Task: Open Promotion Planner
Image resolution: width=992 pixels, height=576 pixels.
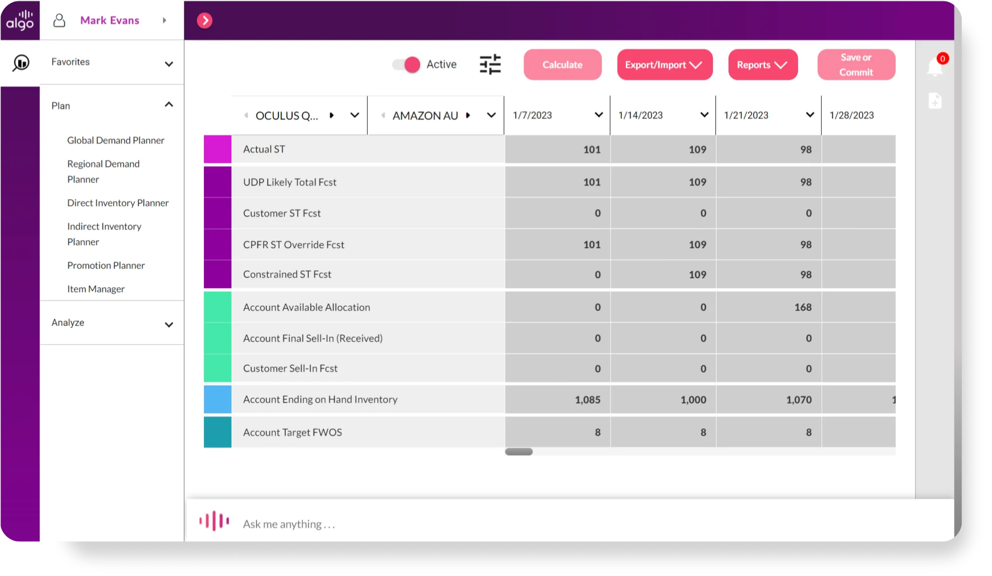Action: (x=106, y=265)
